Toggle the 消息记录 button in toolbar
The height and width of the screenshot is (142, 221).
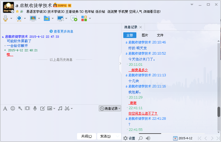pyautogui.click(x=110, y=108)
